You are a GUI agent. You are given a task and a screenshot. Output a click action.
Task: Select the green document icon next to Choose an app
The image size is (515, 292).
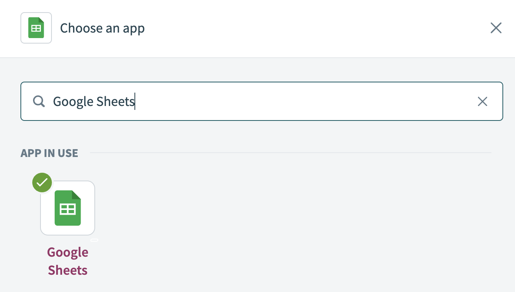(x=36, y=28)
